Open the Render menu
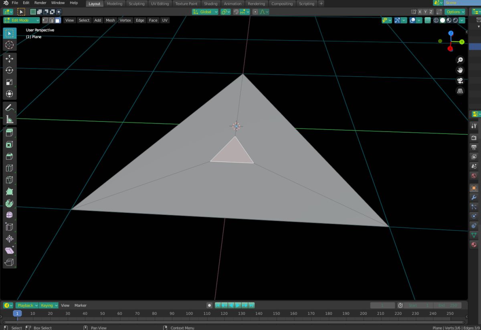 coord(40,3)
